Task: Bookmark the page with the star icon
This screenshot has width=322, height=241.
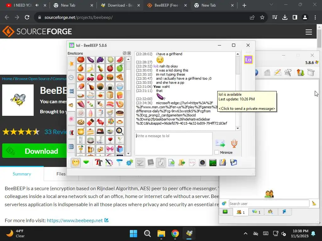Action: point(262,18)
